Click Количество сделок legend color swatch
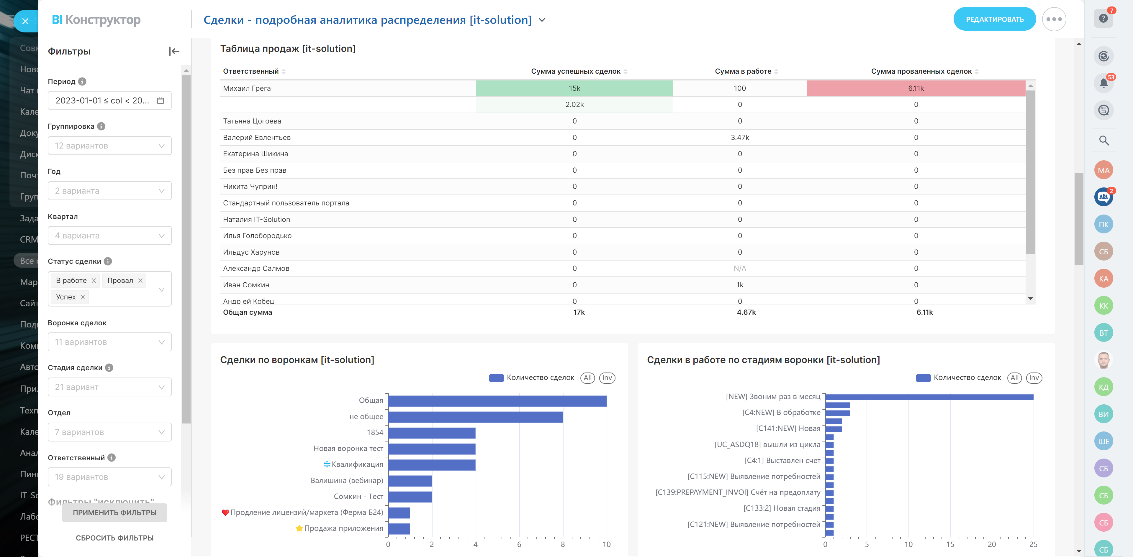The image size is (1133, 557). point(496,378)
